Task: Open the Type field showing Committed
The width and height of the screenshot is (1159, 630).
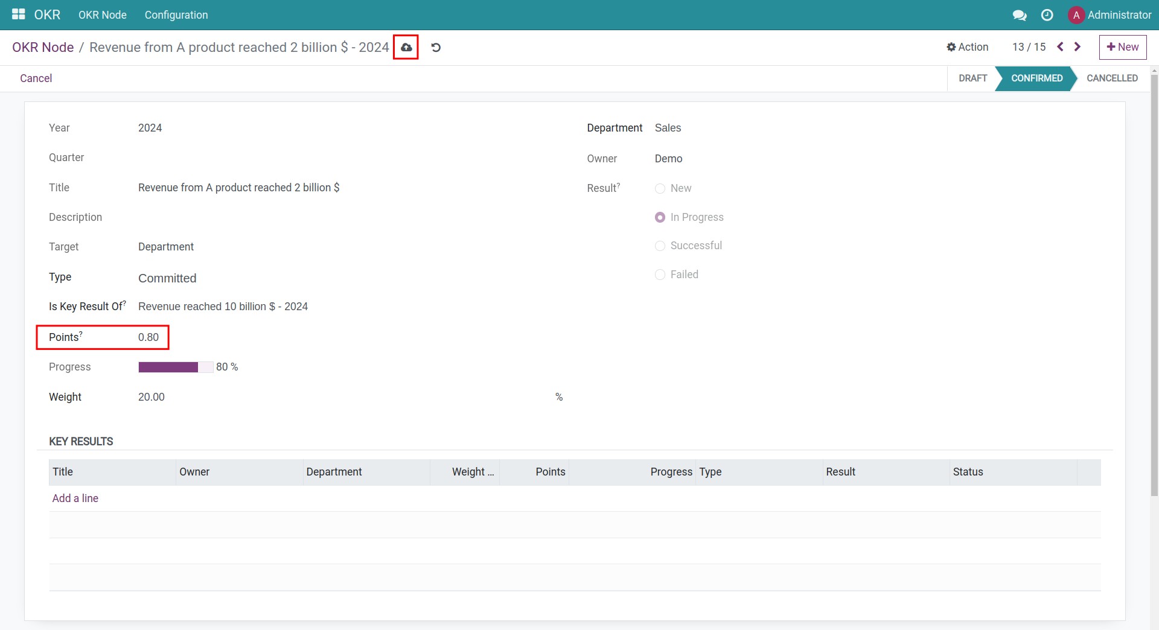Action: tap(167, 278)
